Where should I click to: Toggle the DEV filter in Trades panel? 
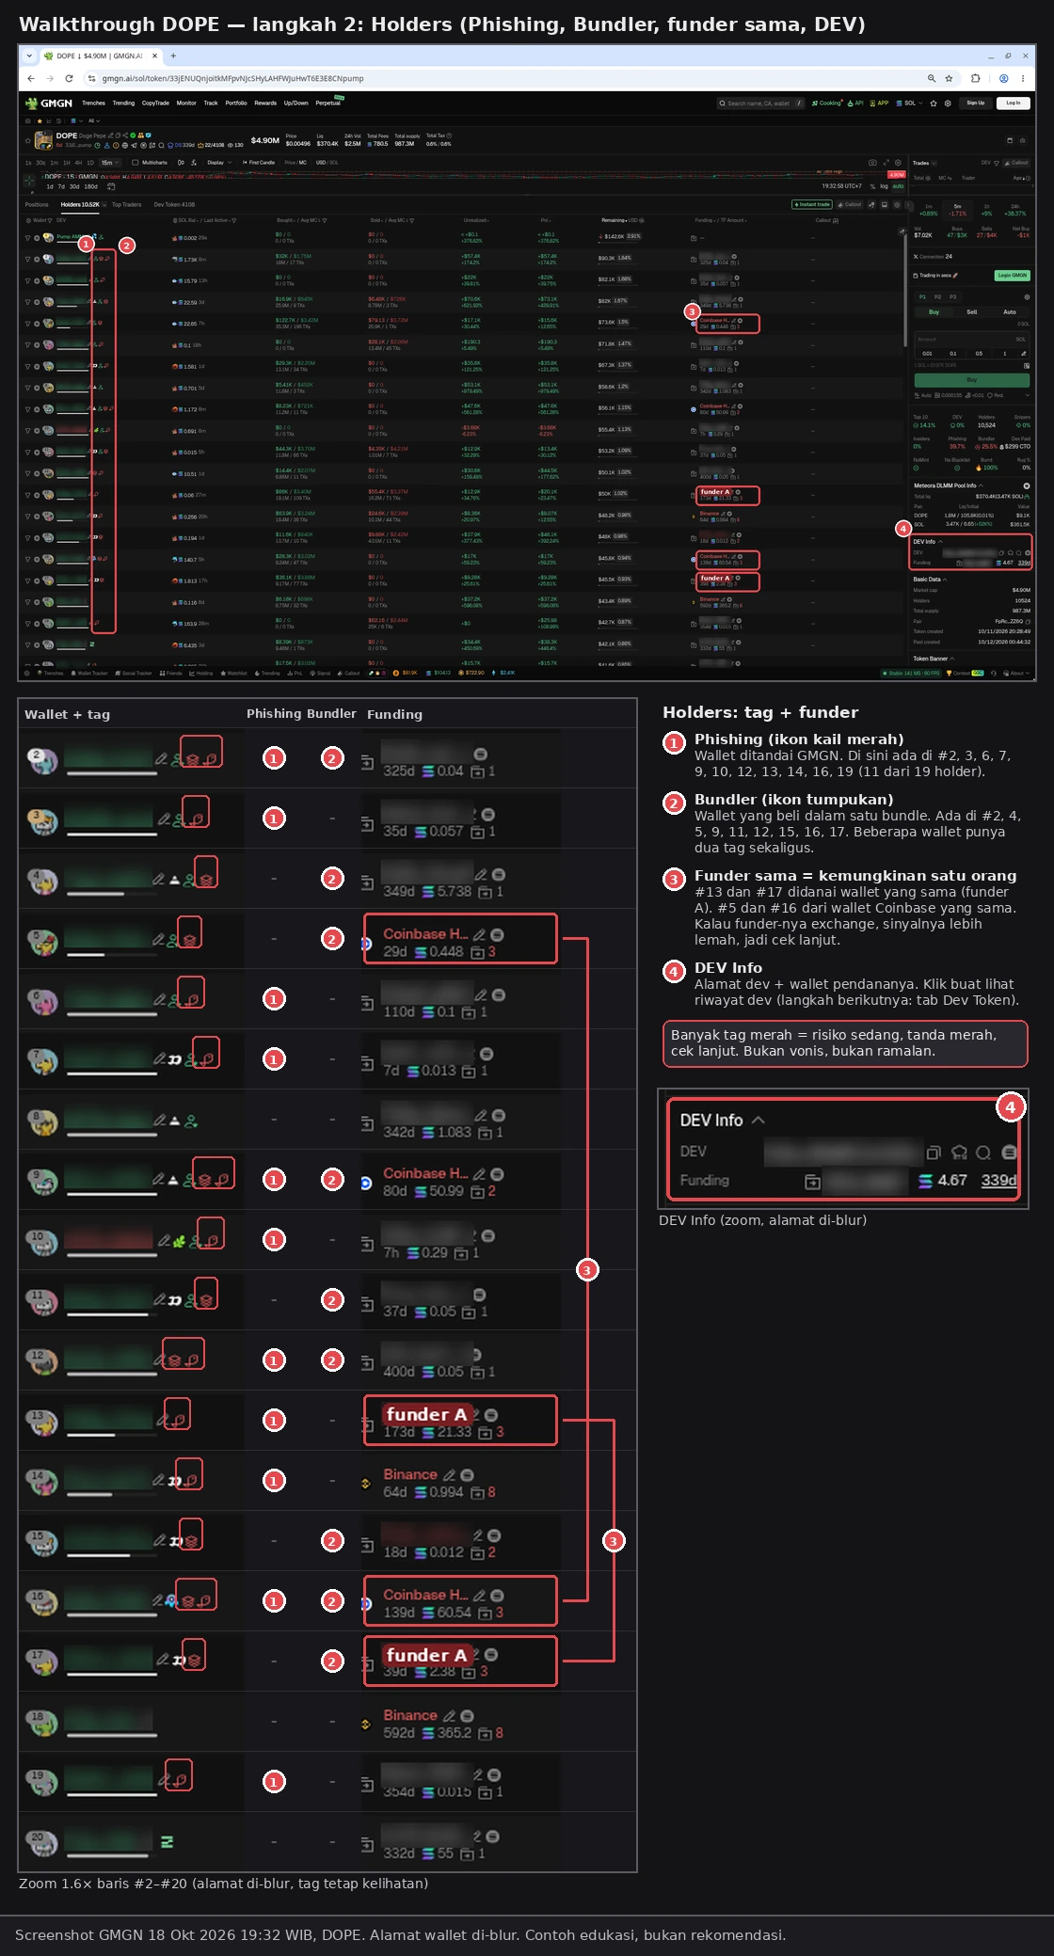989,163
